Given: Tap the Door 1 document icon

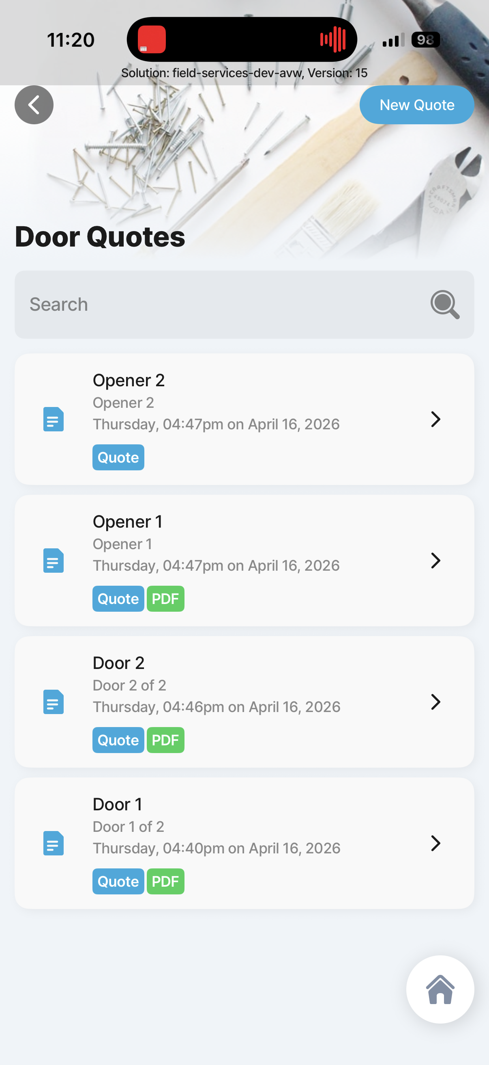Looking at the screenshot, I should (54, 843).
